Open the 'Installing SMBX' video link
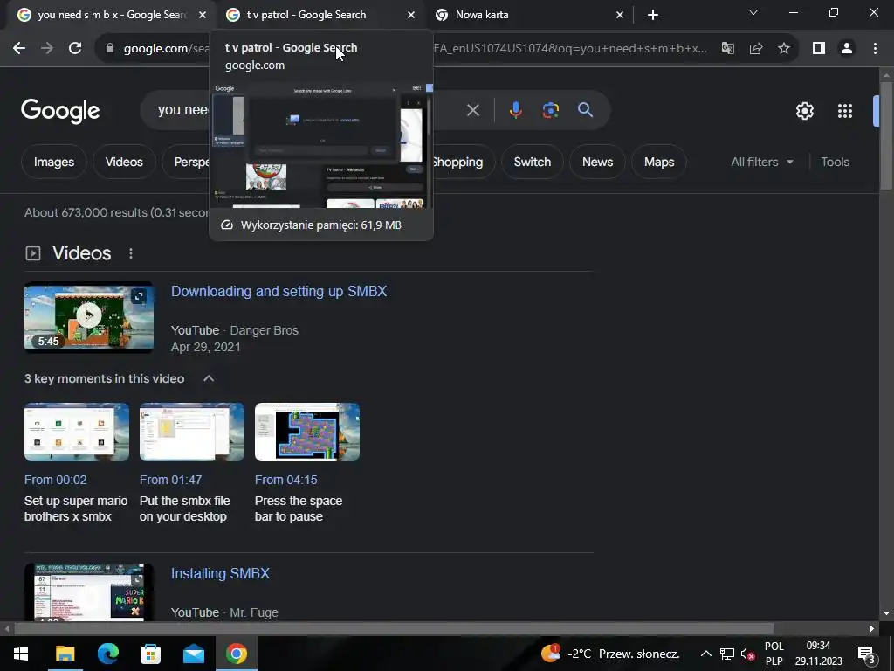The image size is (894, 671). point(220,573)
